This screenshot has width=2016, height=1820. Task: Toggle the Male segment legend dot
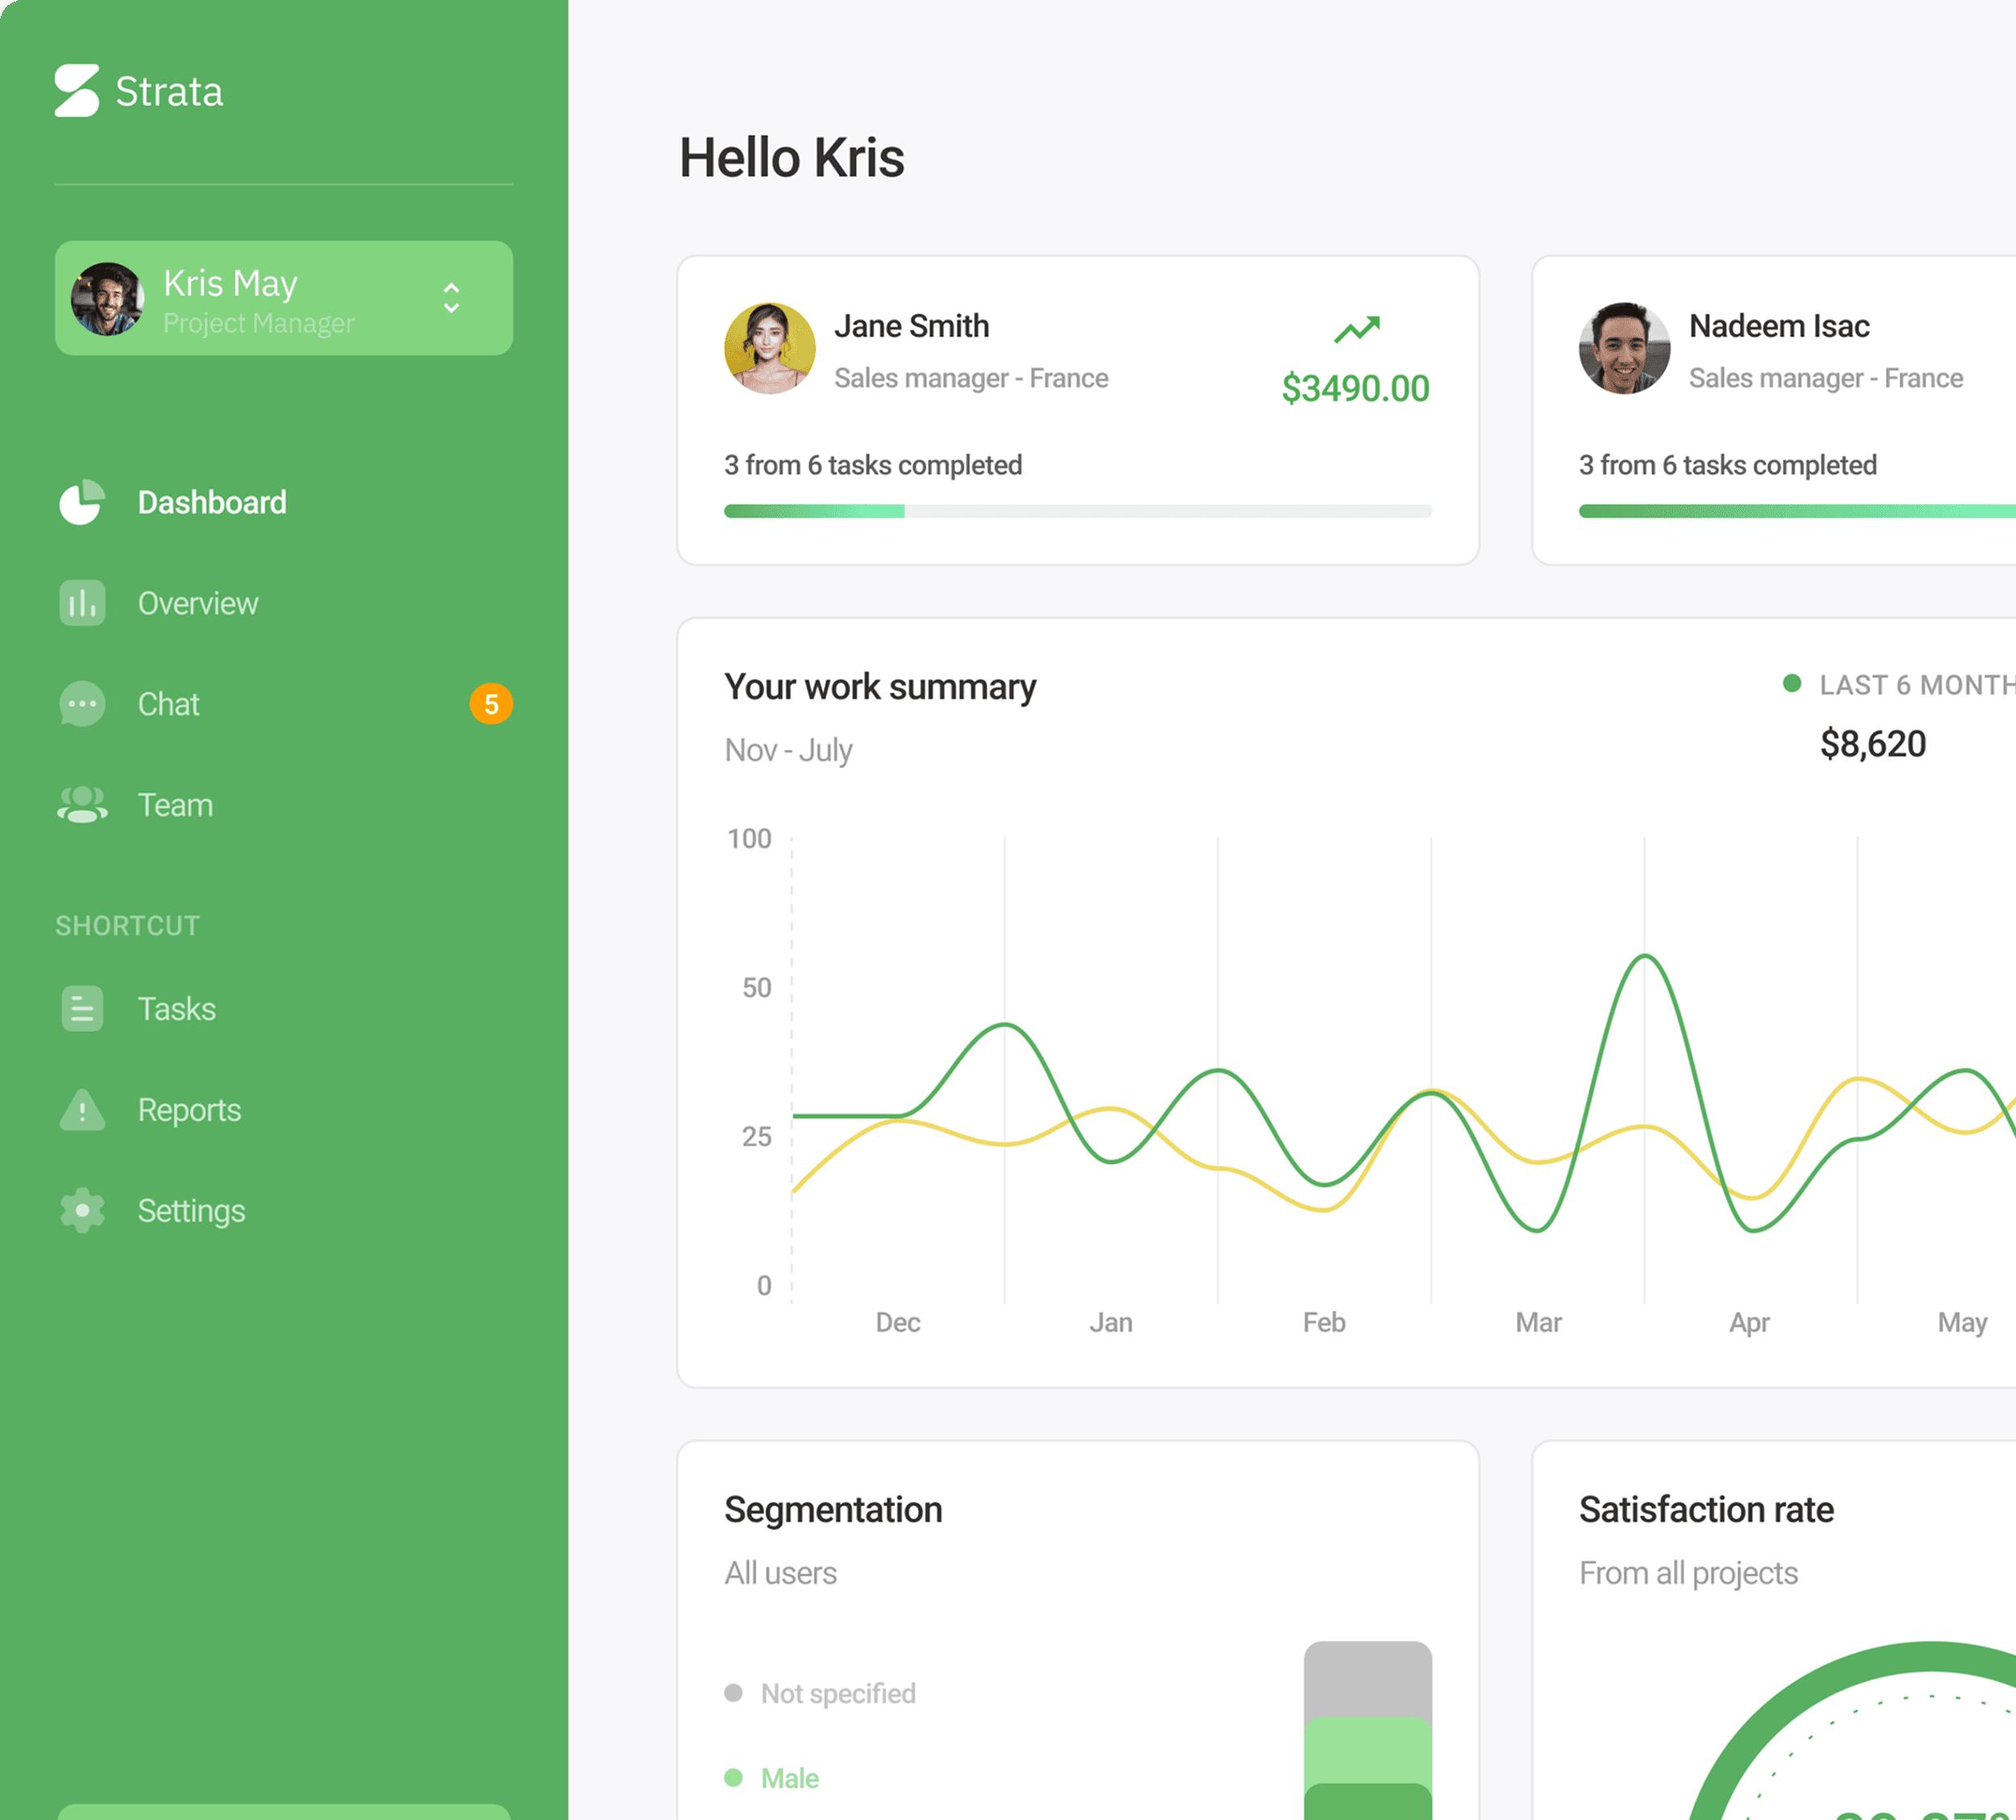[x=733, y=1778]
